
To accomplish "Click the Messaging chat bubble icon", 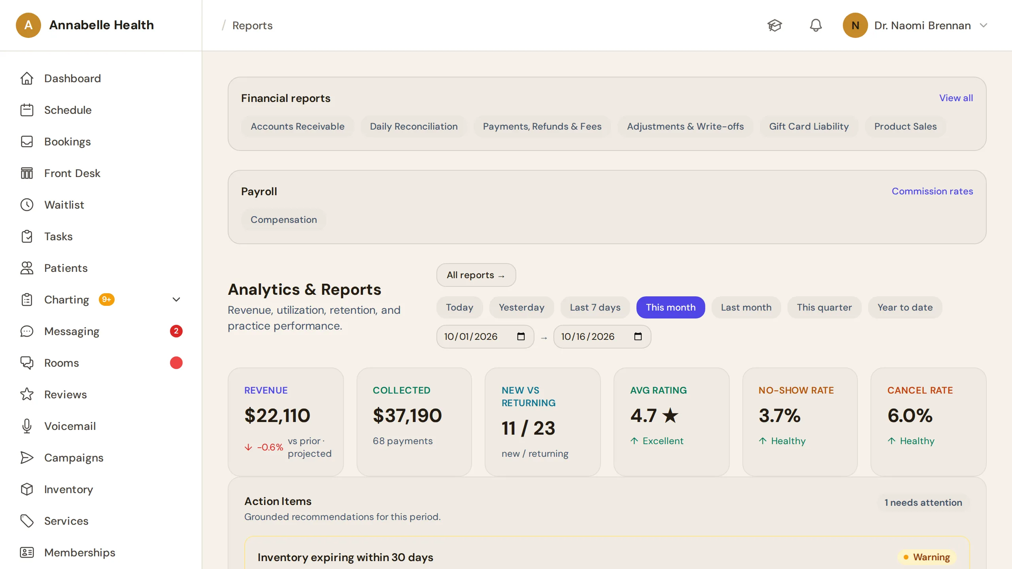I will click(27, 331).
